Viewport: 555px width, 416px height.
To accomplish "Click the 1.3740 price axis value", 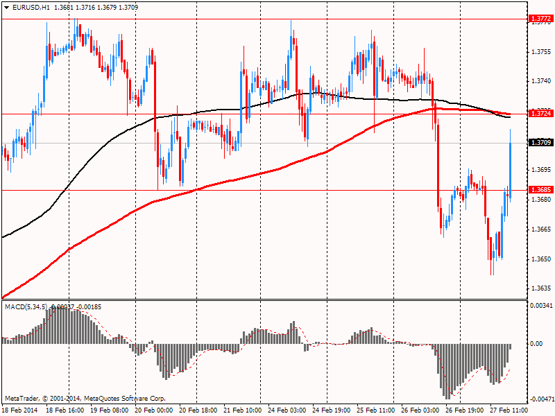I will pyautogui.click(x=542, y=81).
